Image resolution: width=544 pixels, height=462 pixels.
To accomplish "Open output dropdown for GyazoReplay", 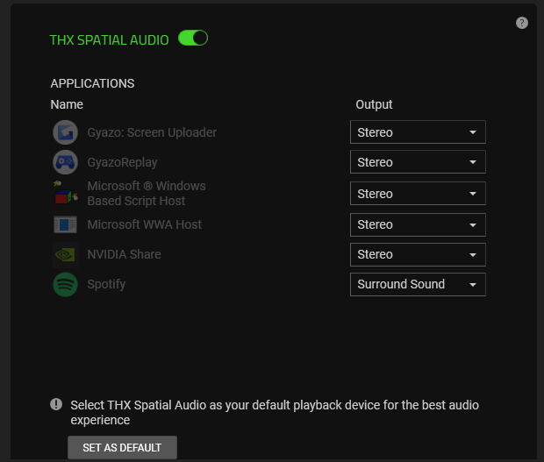I will pyautogui.click(x=418, y=162).
